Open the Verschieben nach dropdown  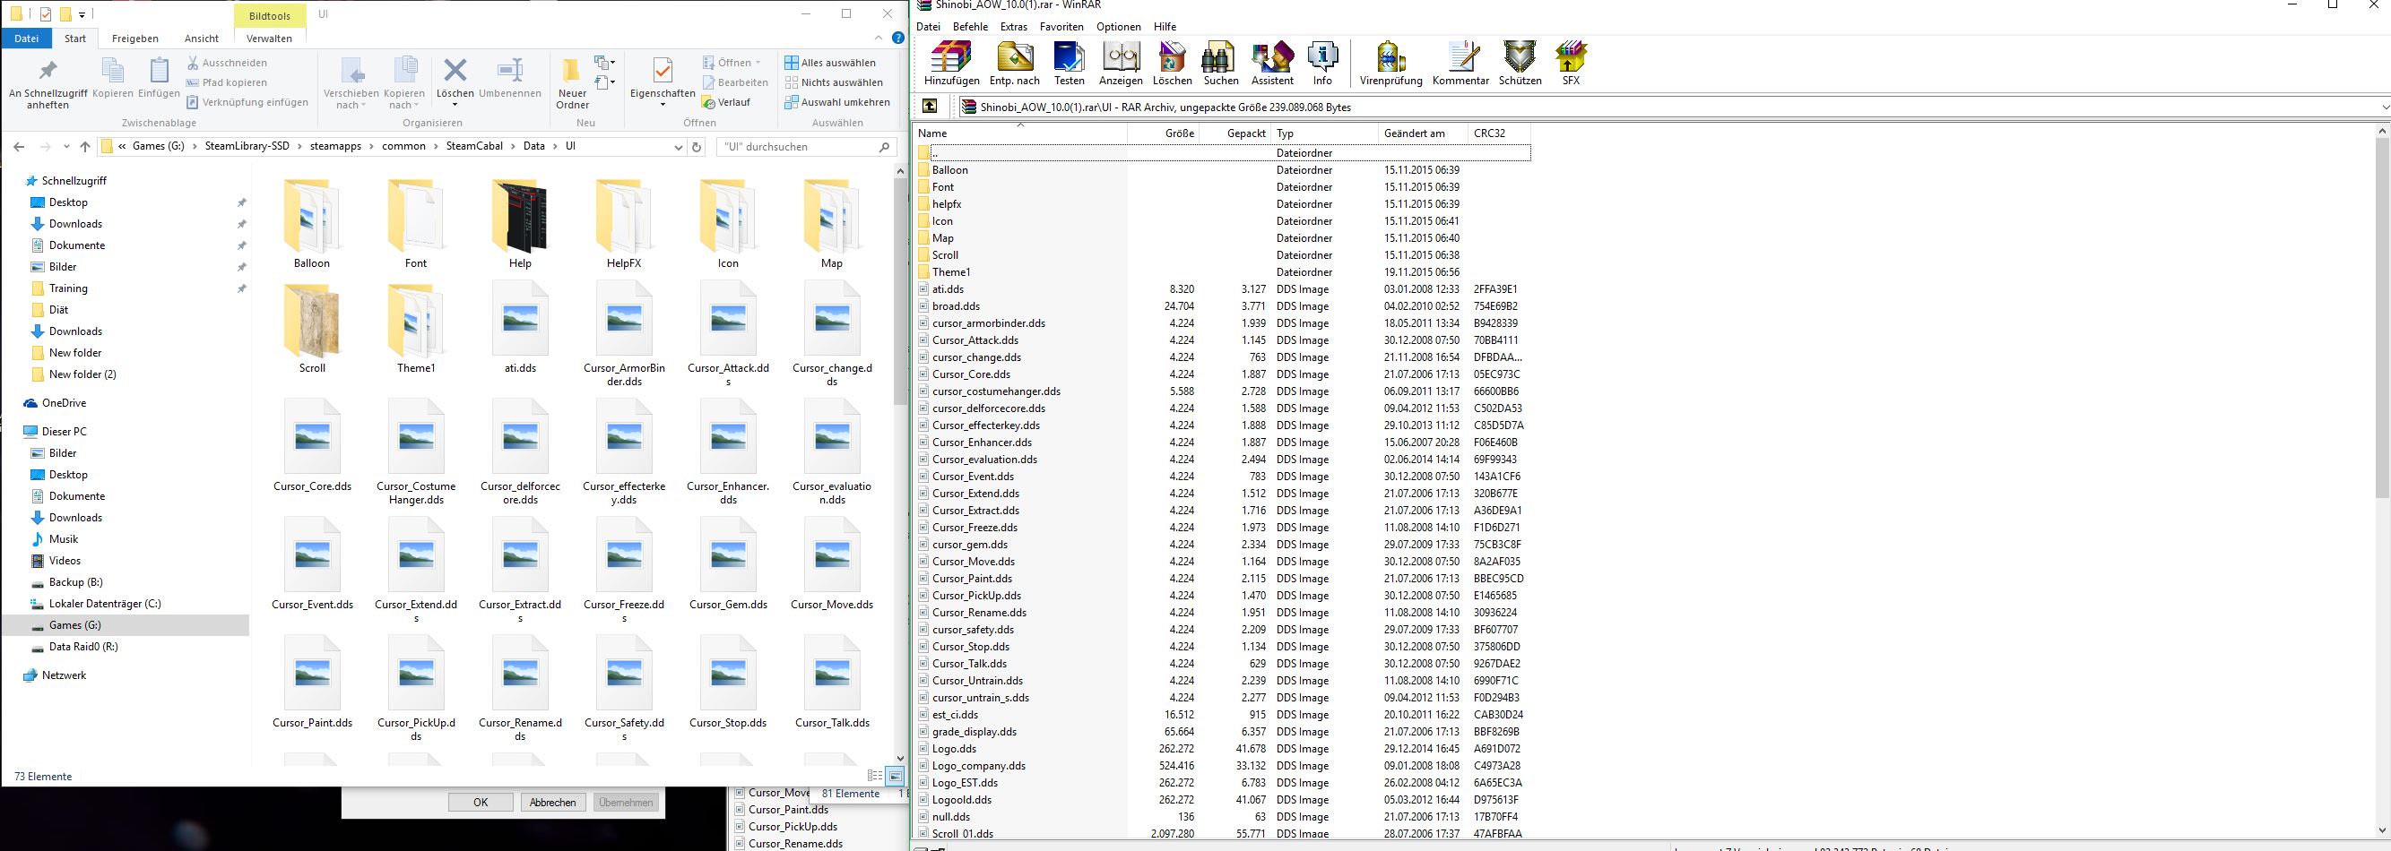(351, 83)
